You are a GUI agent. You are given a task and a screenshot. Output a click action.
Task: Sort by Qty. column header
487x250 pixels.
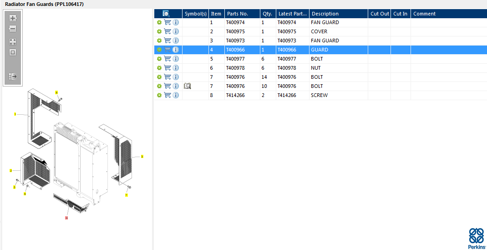(268, 14)
